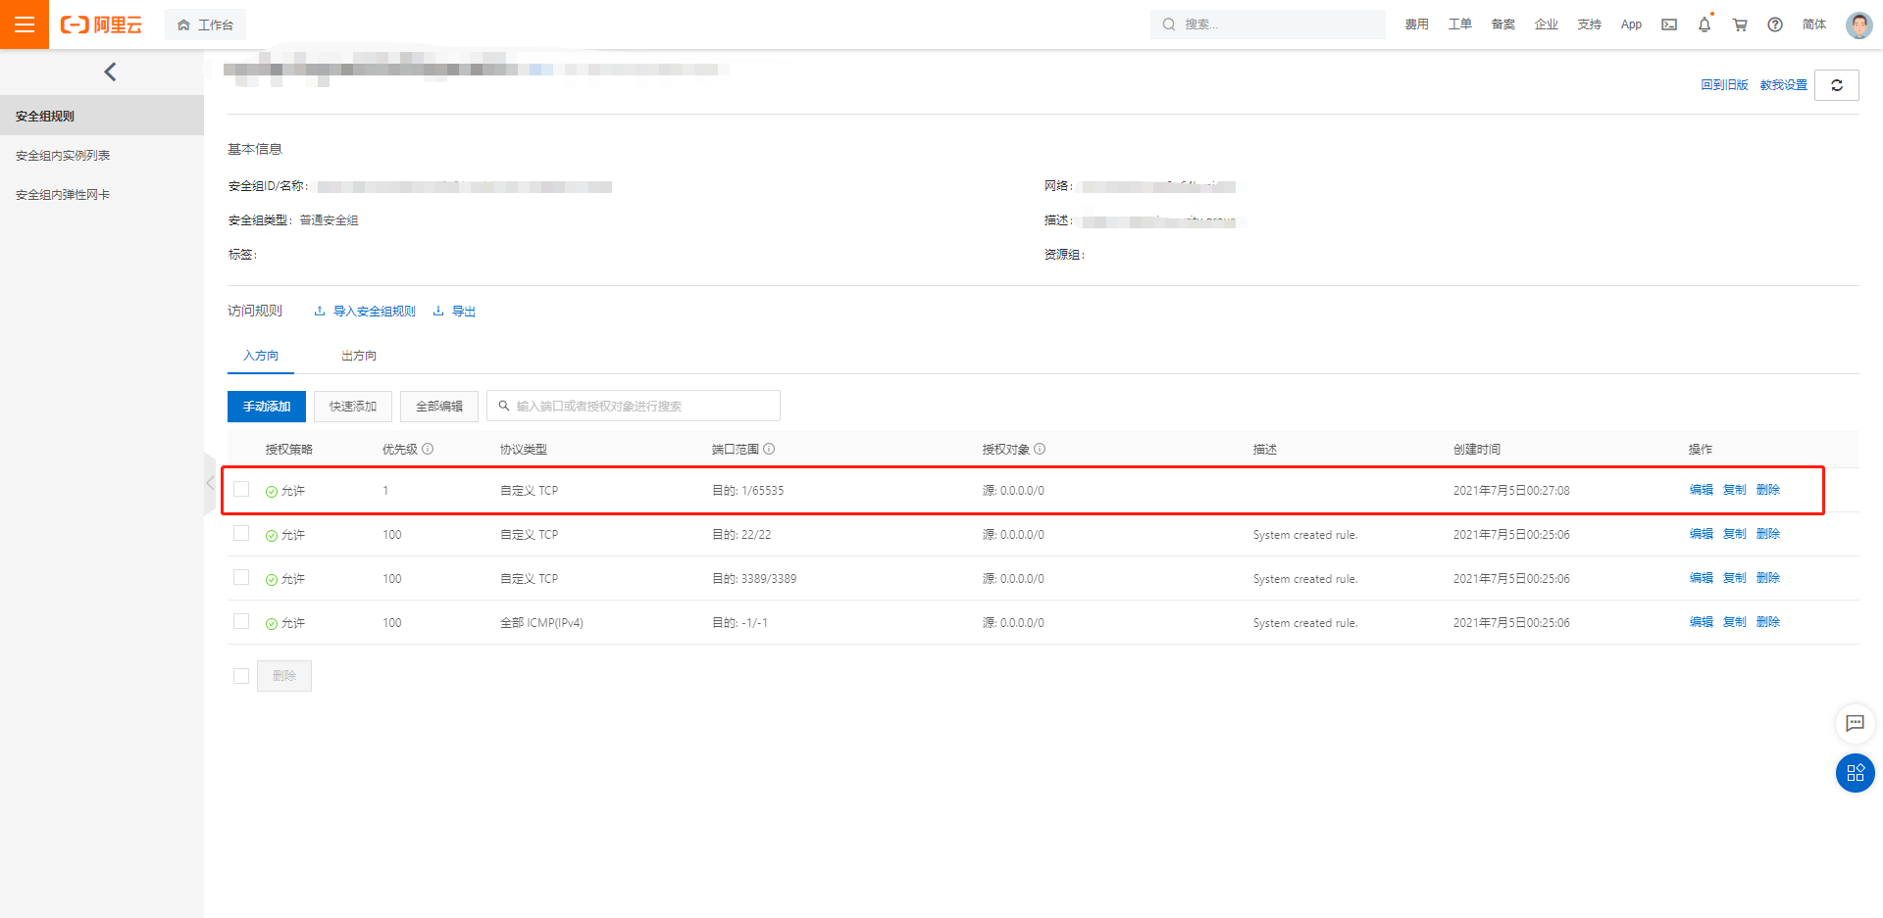Open 安全组内实例列表 in the sidebar
The image size is (1883, 918).
(63, 156)
